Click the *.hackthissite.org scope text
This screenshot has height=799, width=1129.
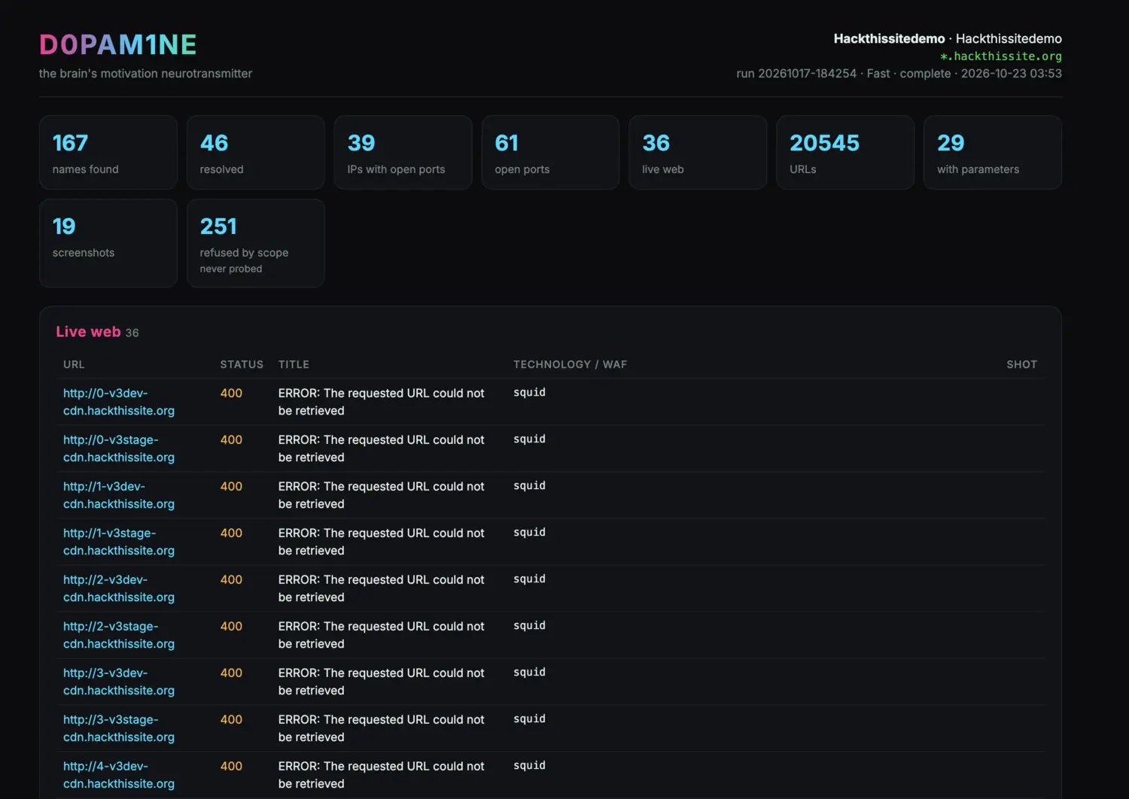pyautogui.click(x=1000, y=56)
